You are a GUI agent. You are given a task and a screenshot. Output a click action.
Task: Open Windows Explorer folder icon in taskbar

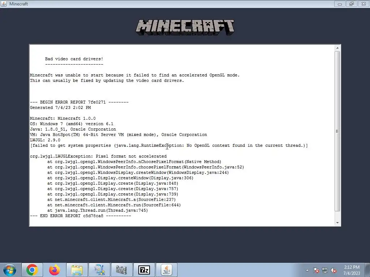(x=77, y=270)
